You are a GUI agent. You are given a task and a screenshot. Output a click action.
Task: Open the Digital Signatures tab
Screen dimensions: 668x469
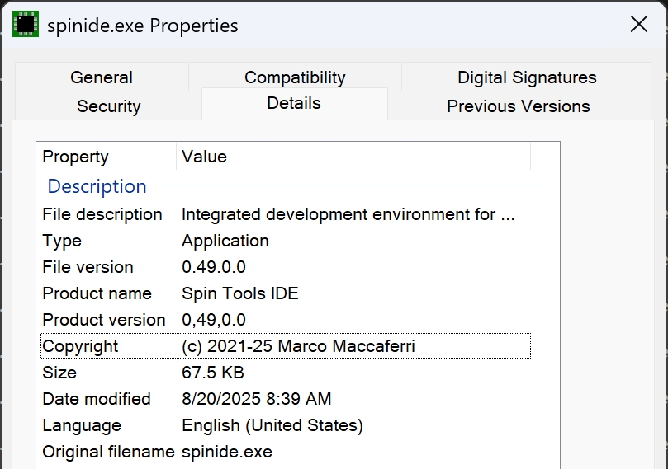(527, 77)
